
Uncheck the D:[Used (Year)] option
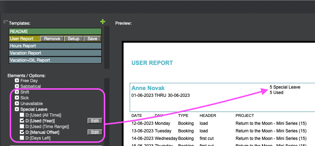click(22, 121)
